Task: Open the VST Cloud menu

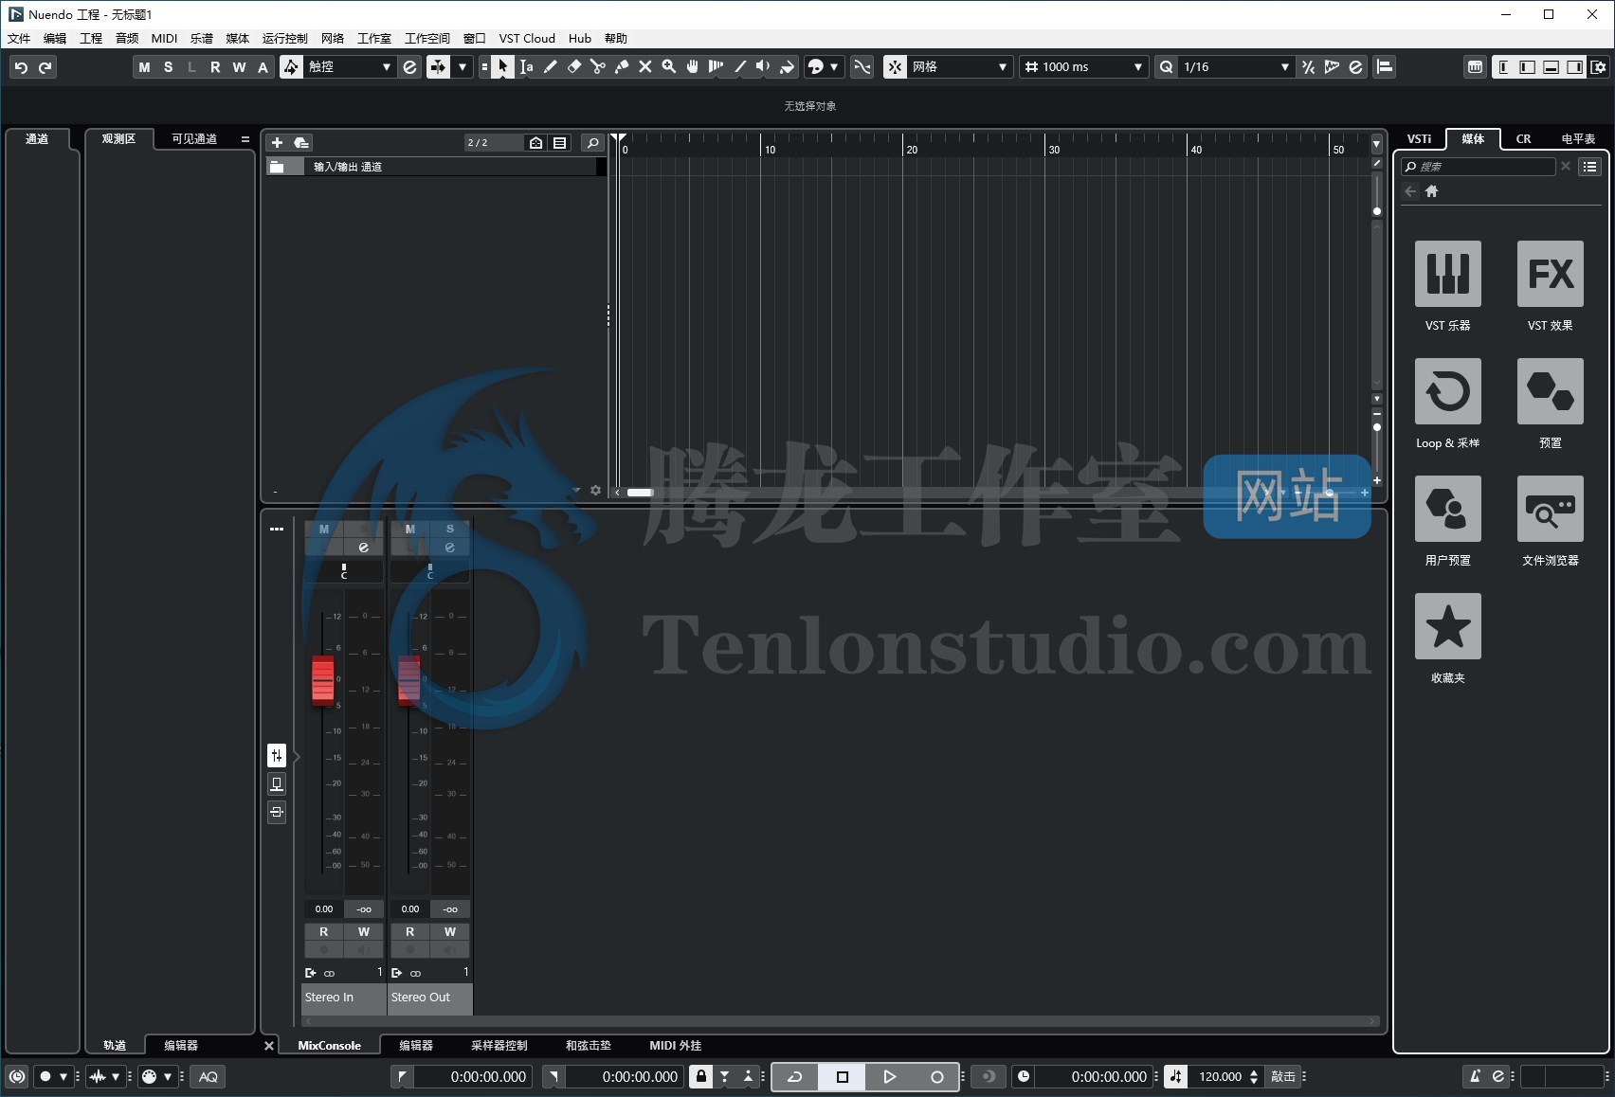Action: [x=527, y=39]
